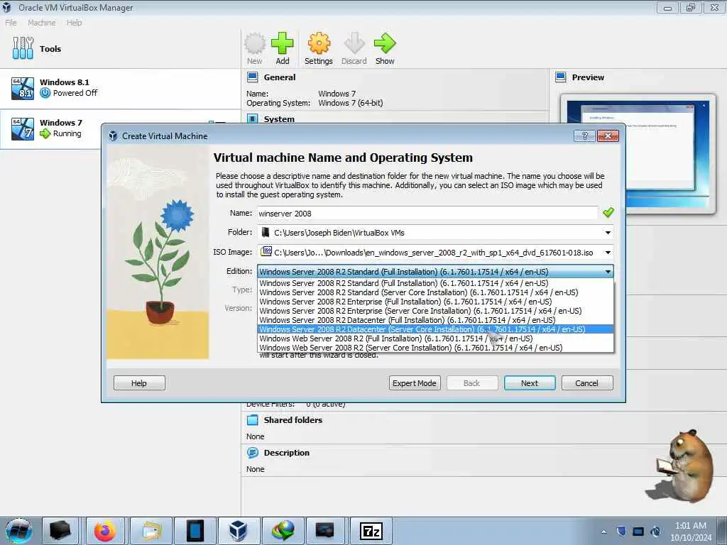
Task: Click the Shared folders heading
Action: pyautogui.click(x=293, y=420)
